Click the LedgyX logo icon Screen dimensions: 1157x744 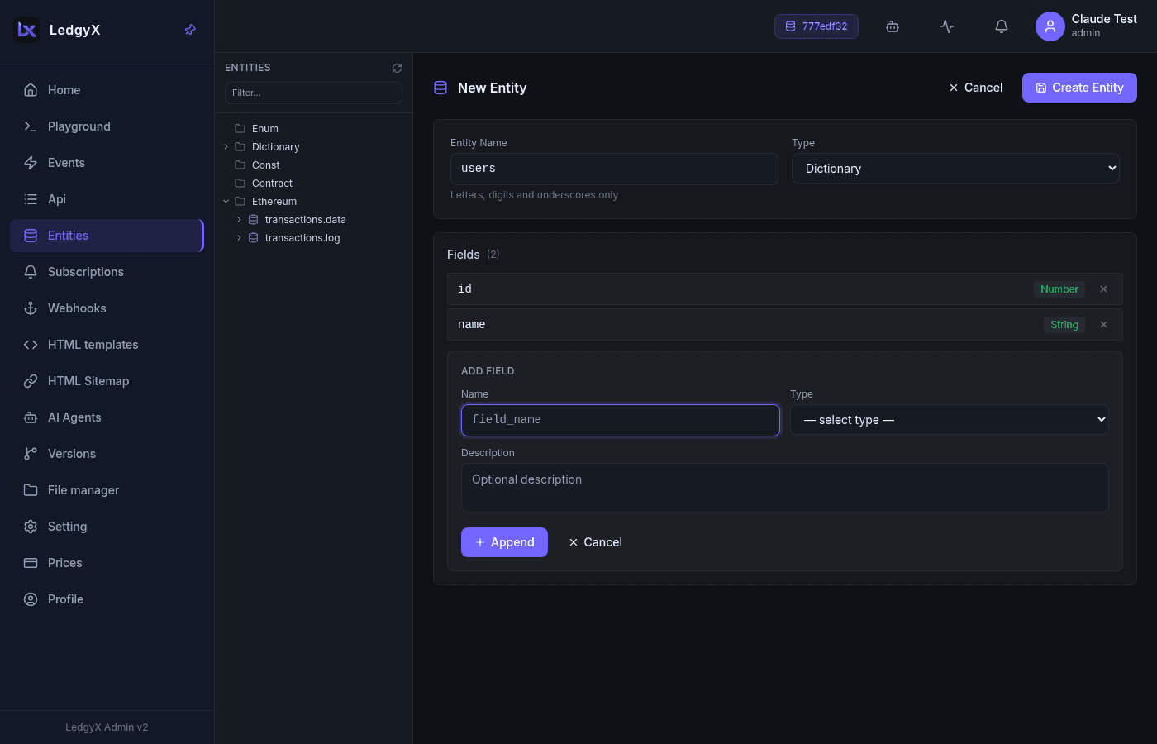click(x=27, y=30)
